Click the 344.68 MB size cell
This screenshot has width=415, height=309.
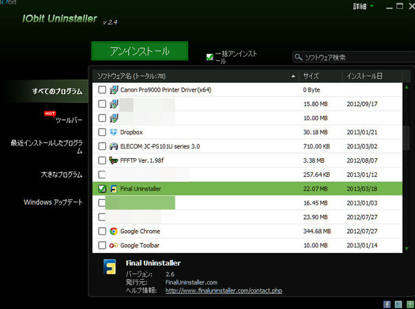click(x=317, y=232)
